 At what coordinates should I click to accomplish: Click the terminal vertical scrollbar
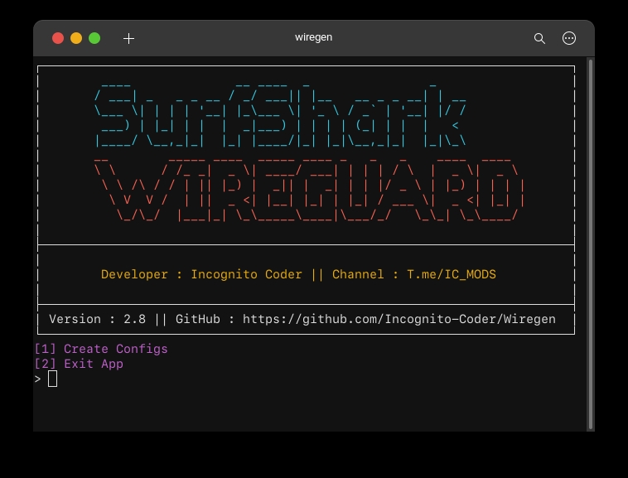[591, 244]
